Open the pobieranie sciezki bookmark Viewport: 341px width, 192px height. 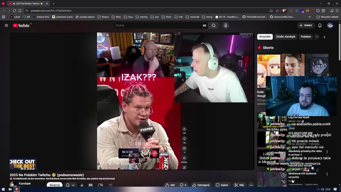point(62,17)
